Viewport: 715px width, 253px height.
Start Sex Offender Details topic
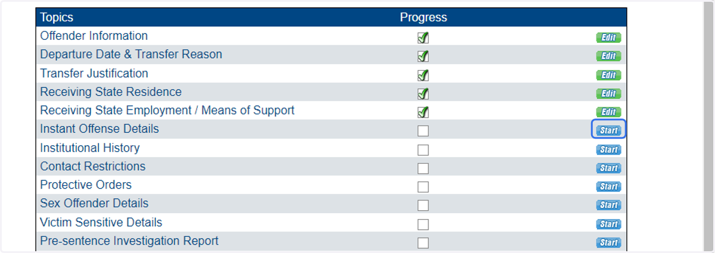(x=608, y=205)
